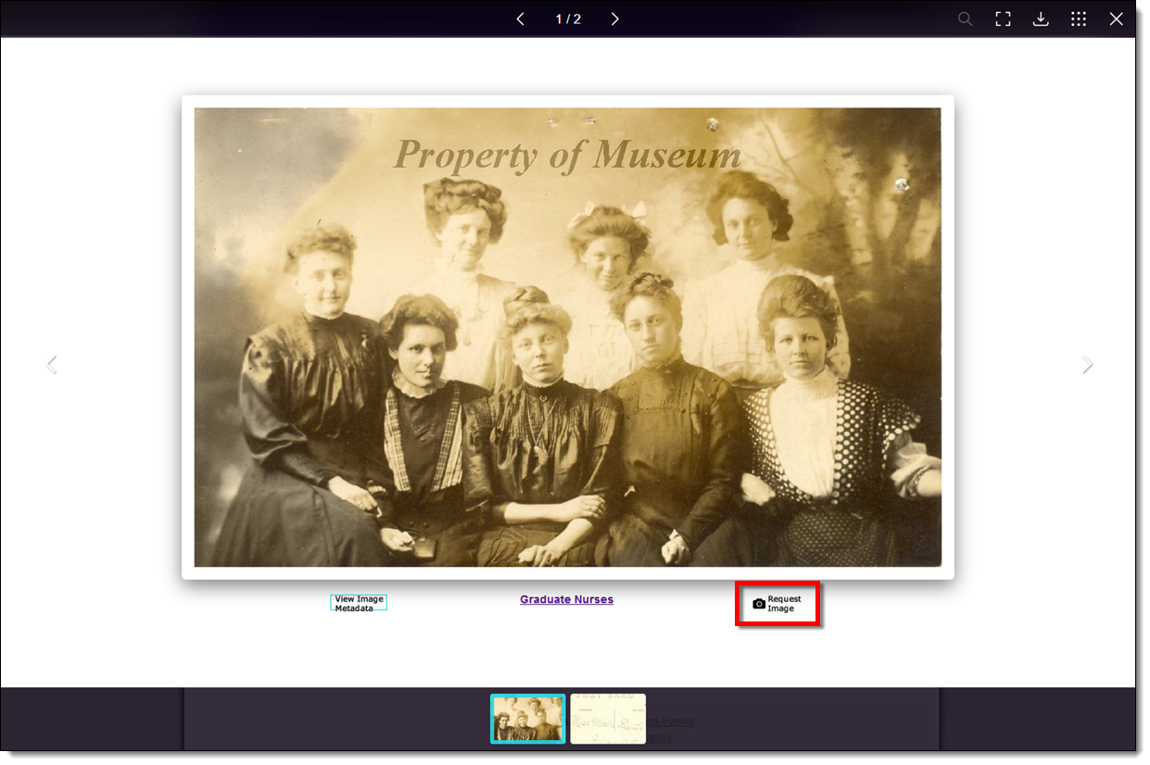Show the thumbnail grid view
This screenshot has width=1150, height=765.
tap(1079, 19)
